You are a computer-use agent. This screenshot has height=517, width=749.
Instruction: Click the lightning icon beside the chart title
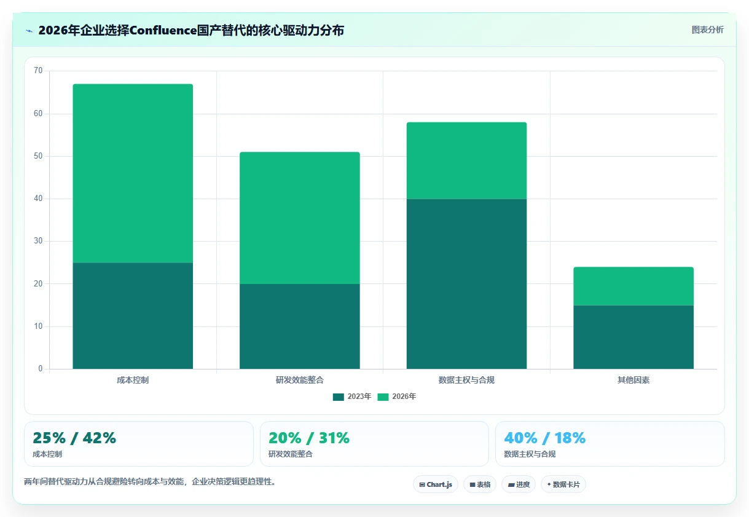[x=29, y=30]
